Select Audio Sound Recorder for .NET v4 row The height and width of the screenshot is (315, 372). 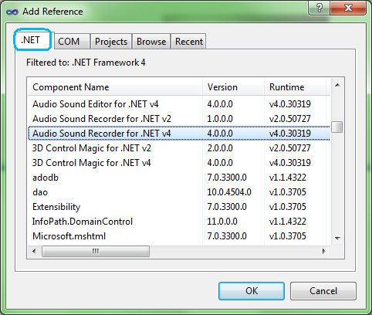pos(179,134)
